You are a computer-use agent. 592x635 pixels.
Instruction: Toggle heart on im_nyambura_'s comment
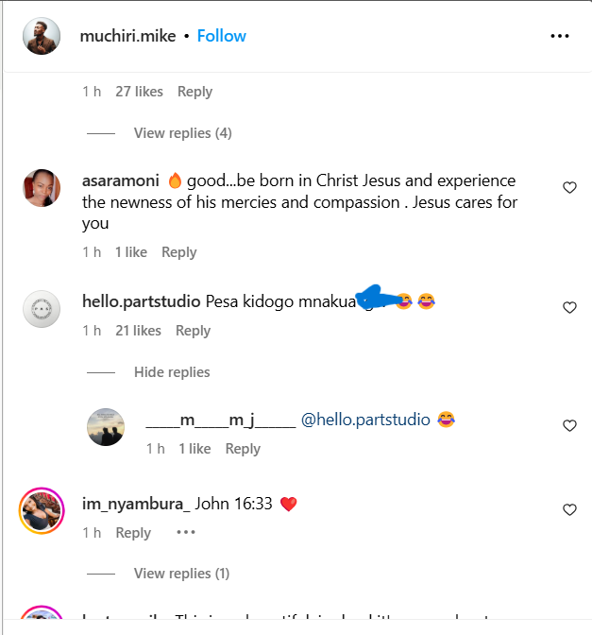[569, 510]
